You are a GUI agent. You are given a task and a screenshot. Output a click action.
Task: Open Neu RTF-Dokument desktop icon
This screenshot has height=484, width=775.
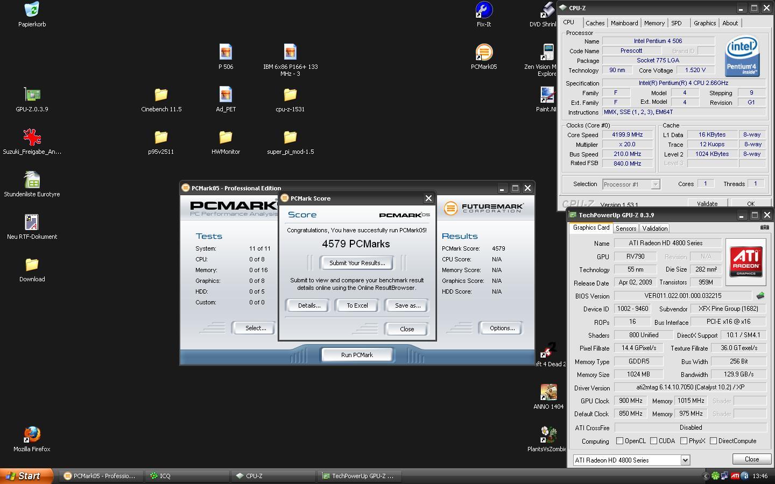[x=32, y=226]
